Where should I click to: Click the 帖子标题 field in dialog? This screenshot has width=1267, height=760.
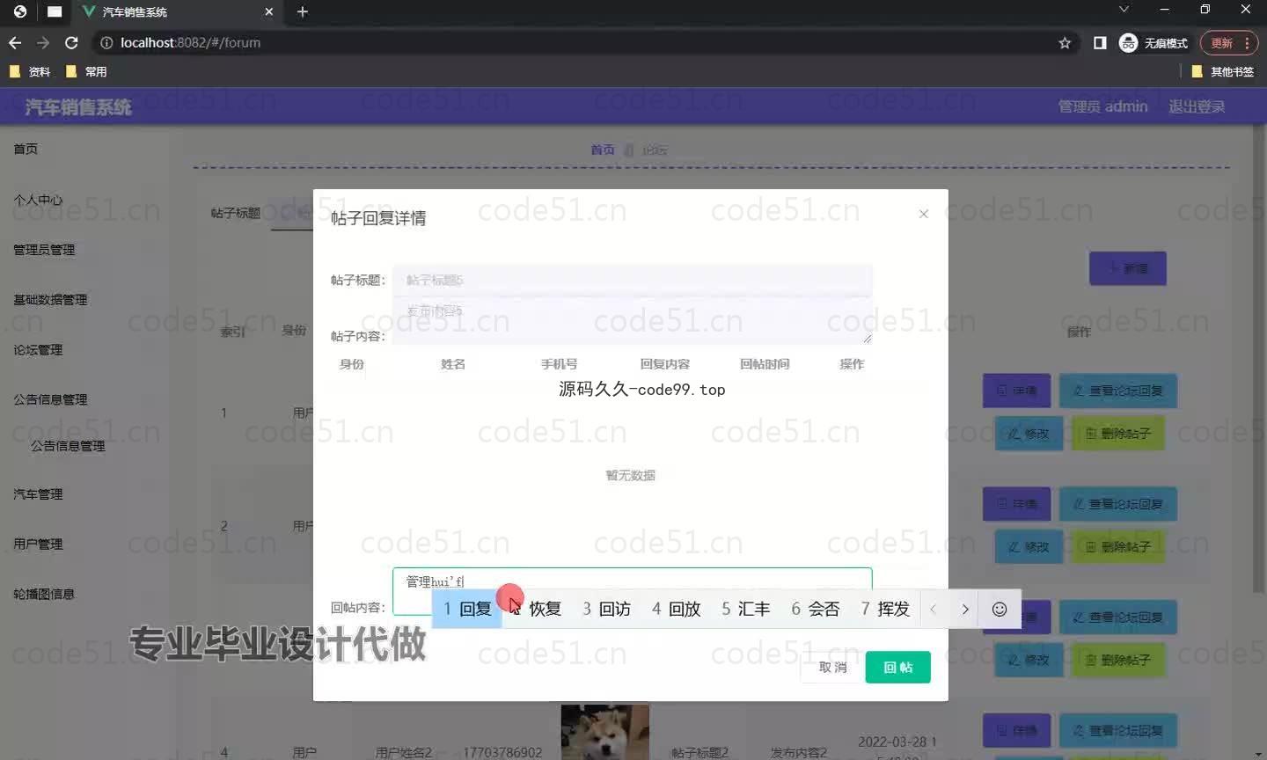tap(632, 280)
